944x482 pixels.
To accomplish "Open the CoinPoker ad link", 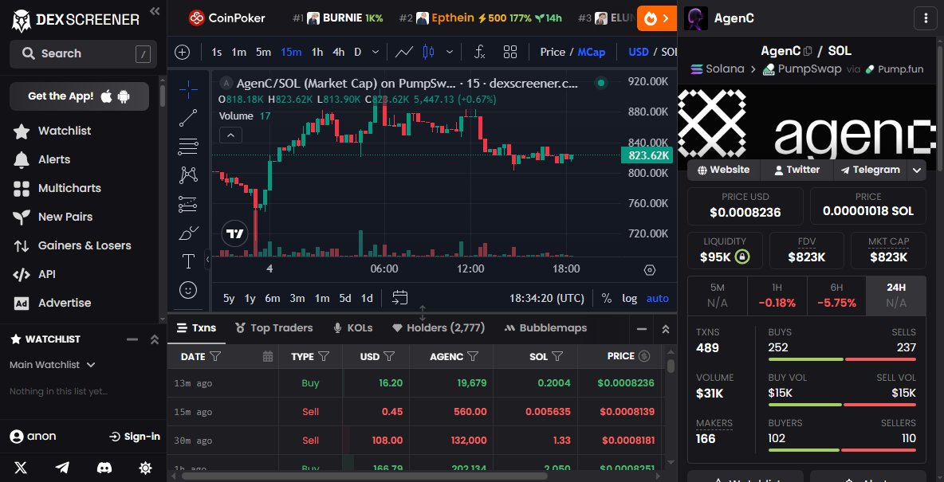I will (x=226, y=18).
